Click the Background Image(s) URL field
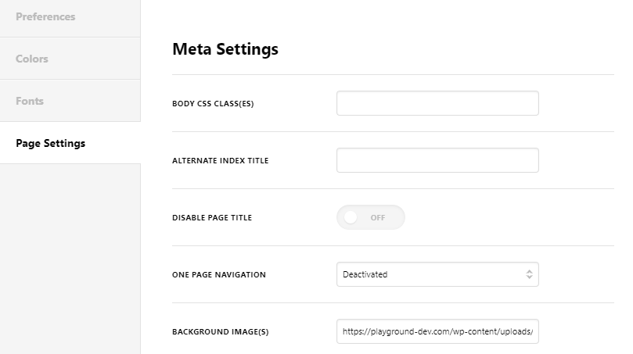Screen dimensions: 633x354 (x=437, y=331)
